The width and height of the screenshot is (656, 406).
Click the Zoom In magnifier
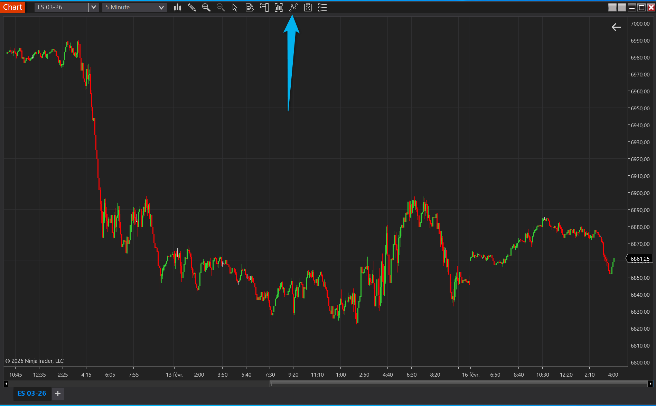(x=206, y=7)
